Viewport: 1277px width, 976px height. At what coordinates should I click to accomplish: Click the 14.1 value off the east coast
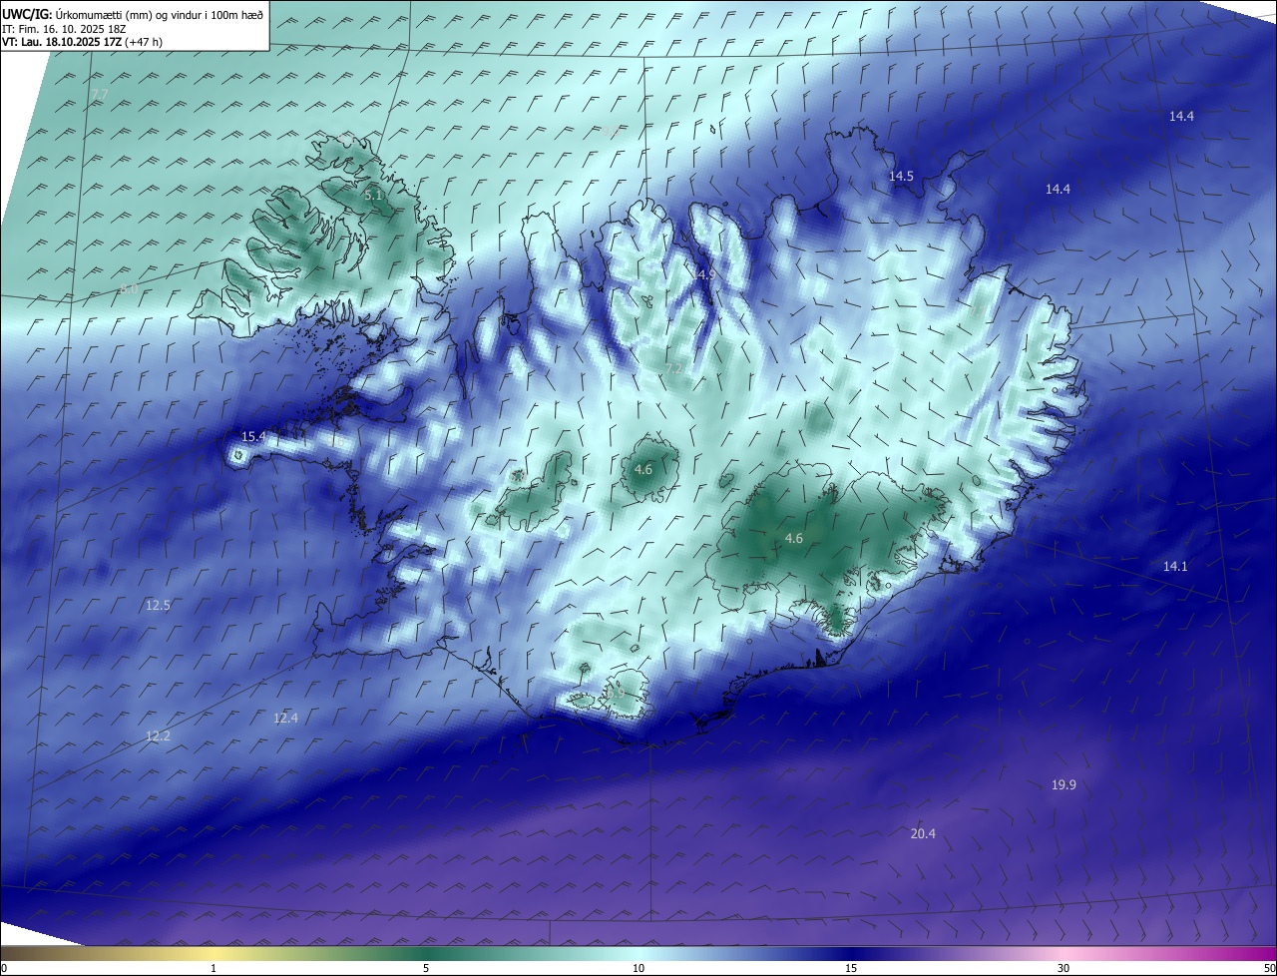click(x=1175, y=566)
